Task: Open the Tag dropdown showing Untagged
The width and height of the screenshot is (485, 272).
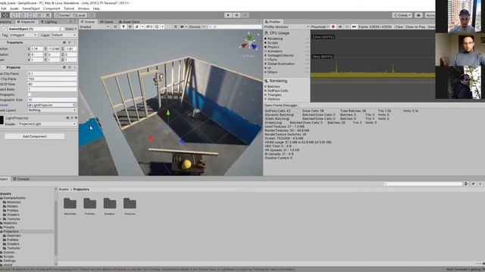Action: (23, 36)
